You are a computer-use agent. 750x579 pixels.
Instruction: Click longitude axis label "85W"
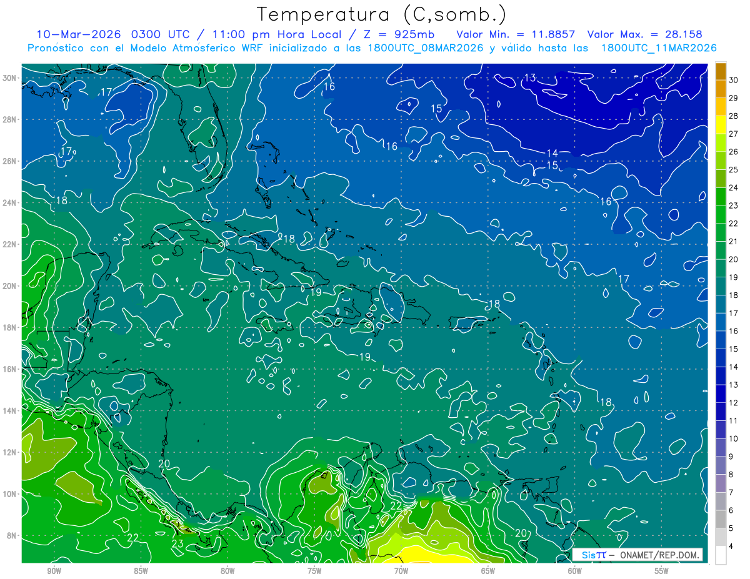click(141, 571)
